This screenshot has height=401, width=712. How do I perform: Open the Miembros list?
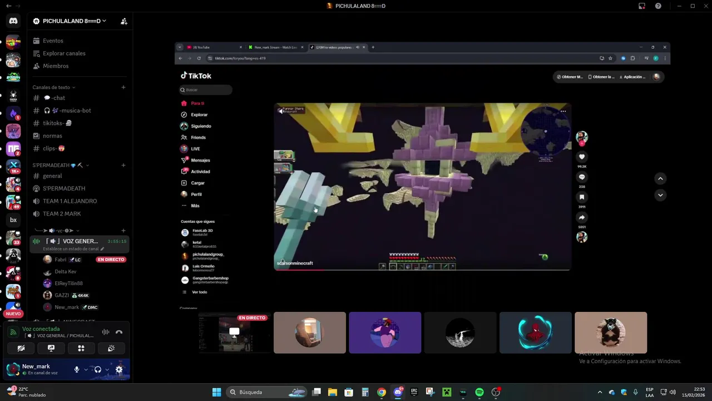pyautogui.click(x=80, y=66)
